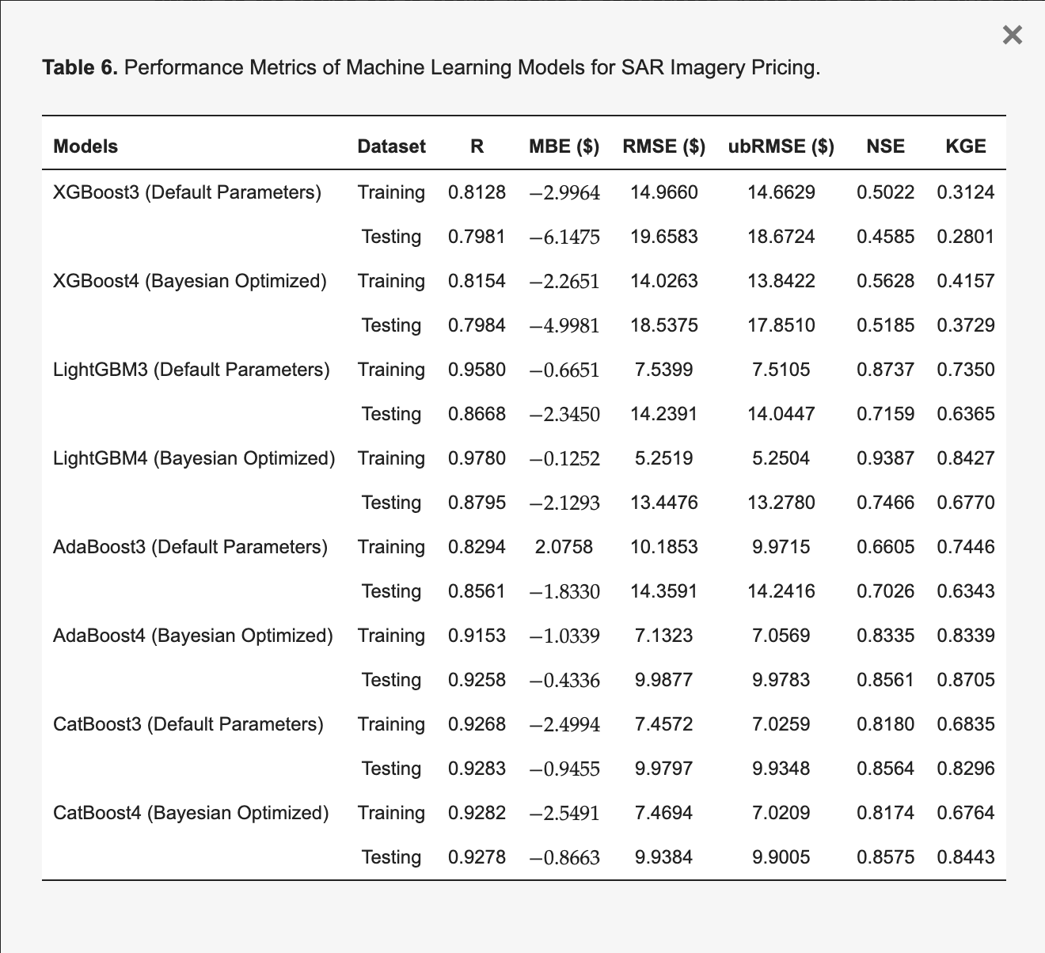1045x953 pixels.
Task: Click the CatBoost4 testing KGE value 0.8443
Action: coord(966,857)
